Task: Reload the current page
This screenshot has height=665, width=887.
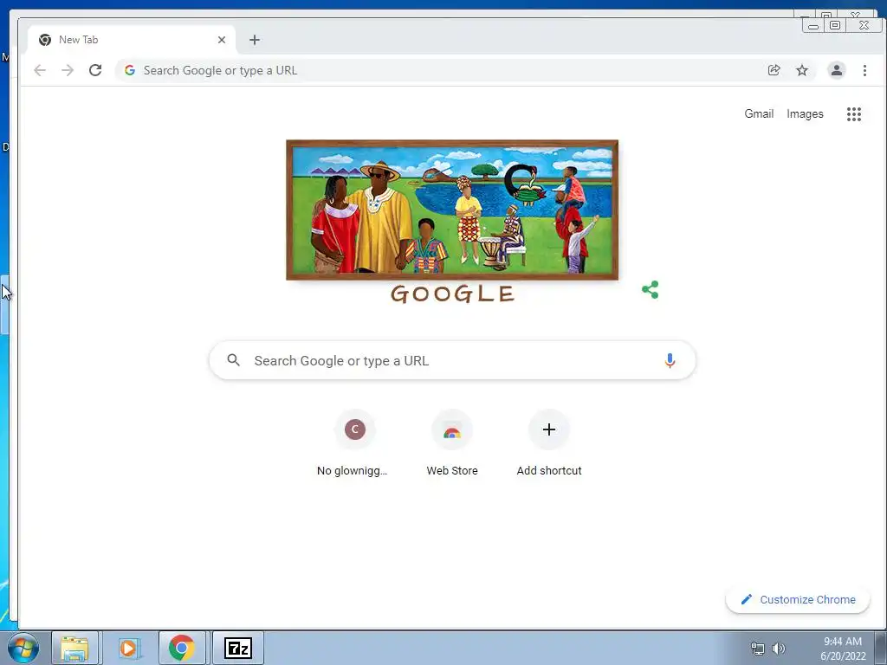Action: pos(95,70)
